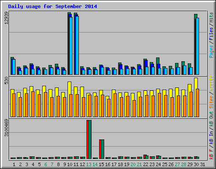This screenshot has width=216, height=169.
Task: Click the tall pages bar for day 30
Action: 197,46
